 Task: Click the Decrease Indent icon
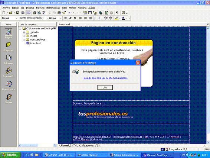click(106, 18)
